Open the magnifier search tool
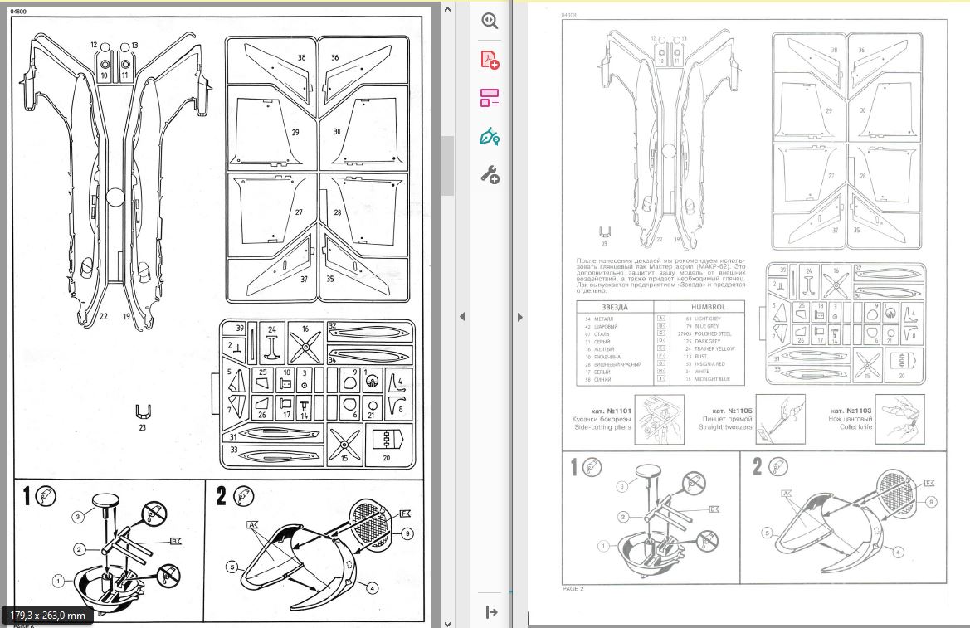 [x=490, y=22]
